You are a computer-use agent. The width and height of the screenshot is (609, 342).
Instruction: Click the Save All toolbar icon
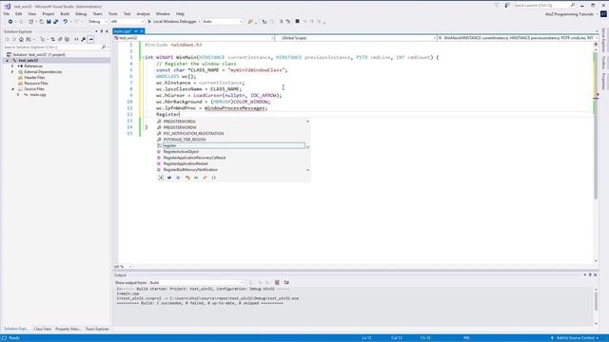[x=55, y=22]
